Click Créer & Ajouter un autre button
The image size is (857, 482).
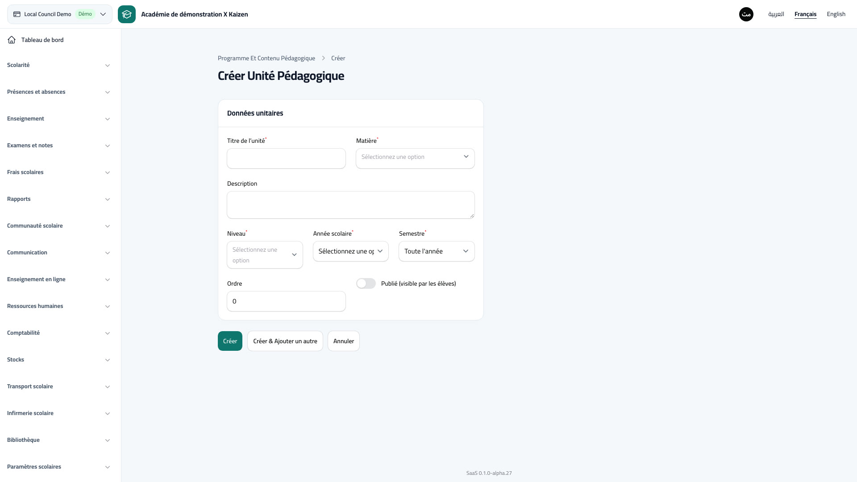coord(285,341)
